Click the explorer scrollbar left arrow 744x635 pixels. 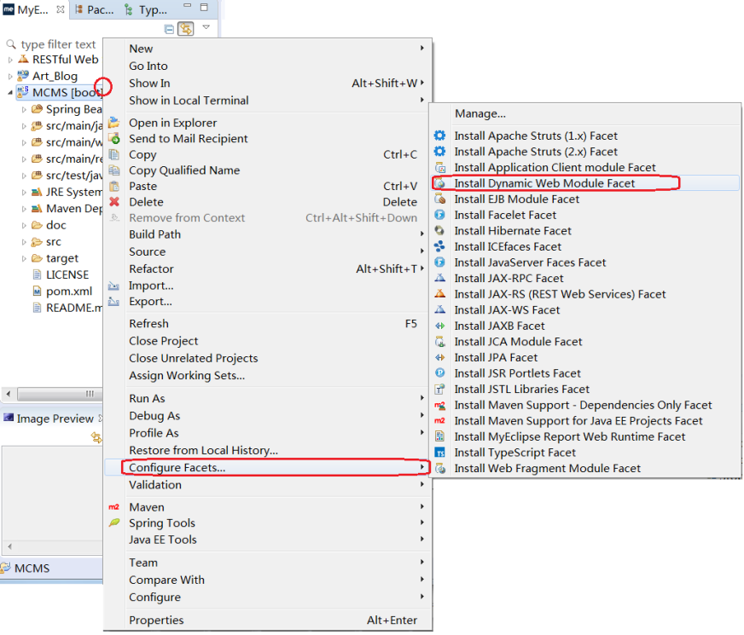coord(8,394)
